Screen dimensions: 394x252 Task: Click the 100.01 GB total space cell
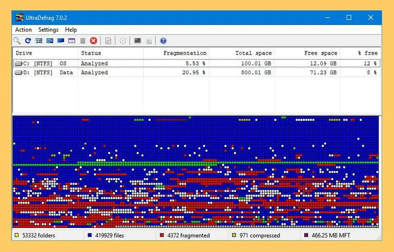click(256, 63)
